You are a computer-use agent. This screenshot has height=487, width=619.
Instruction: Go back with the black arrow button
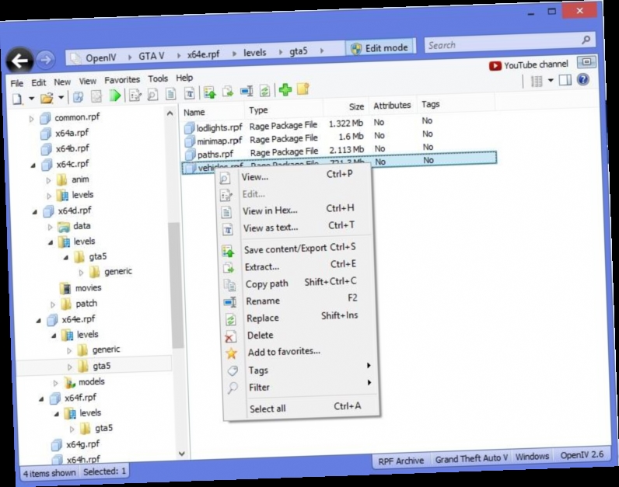[x=19, y=61]
